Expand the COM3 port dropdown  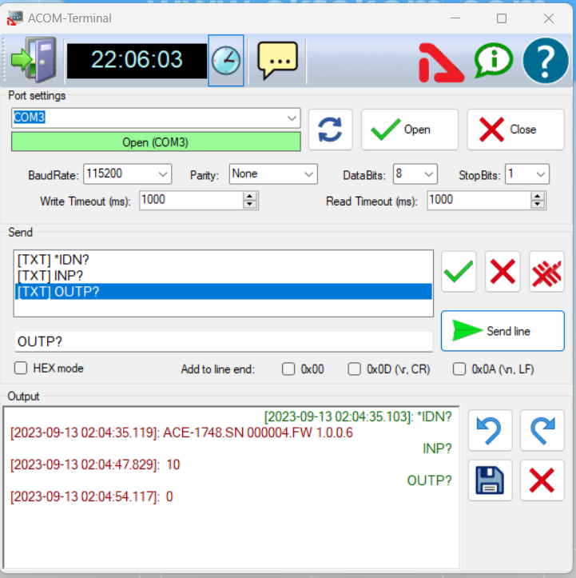click(x=292, y=118)
